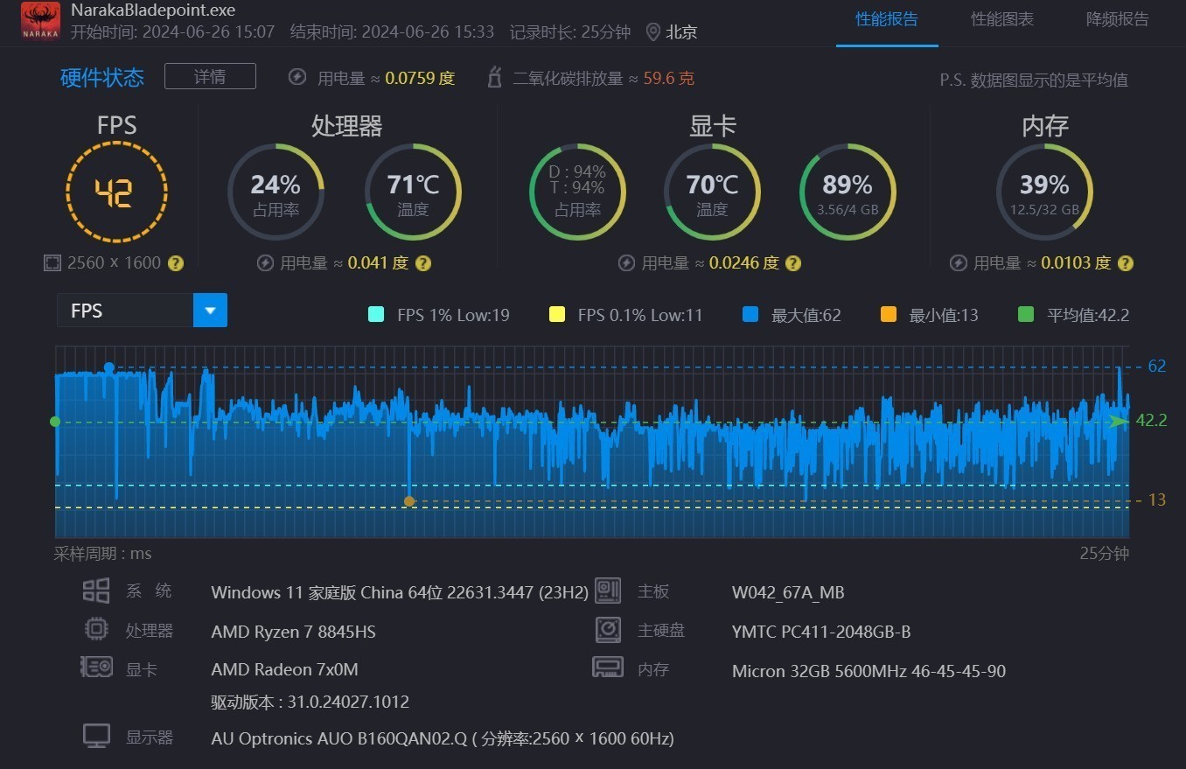The height and width of the screenshot is (769, 1186).
Task: Click the Windows system icon beside 系统
Action: (96, 591)
